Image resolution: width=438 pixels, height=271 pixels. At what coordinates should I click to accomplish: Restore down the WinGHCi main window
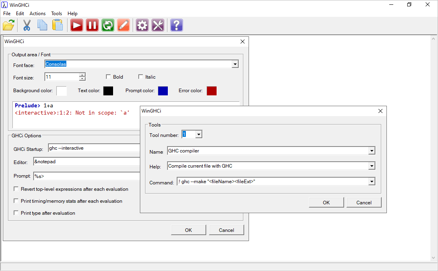coord(409,4)
